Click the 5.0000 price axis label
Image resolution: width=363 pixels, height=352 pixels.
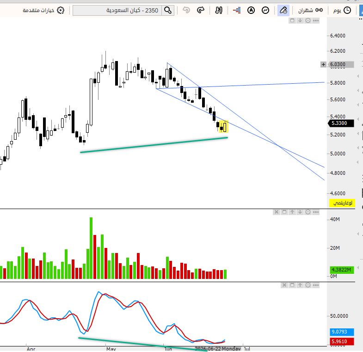pos(338,154)
